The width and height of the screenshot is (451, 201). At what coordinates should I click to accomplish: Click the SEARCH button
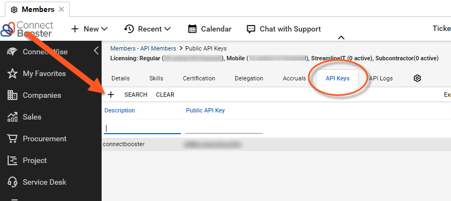[x=136, y=95]
